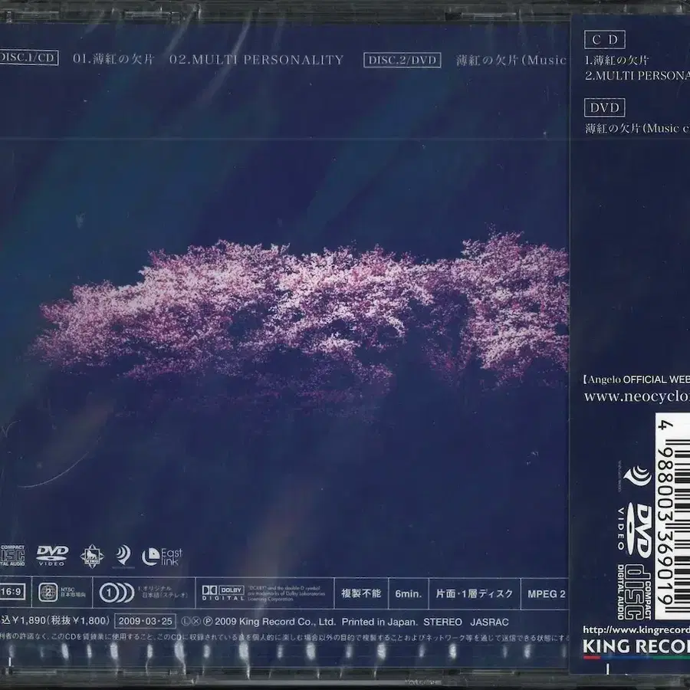Click the オリジナル 日本語(ステレオ) audio text

(163, 591)
